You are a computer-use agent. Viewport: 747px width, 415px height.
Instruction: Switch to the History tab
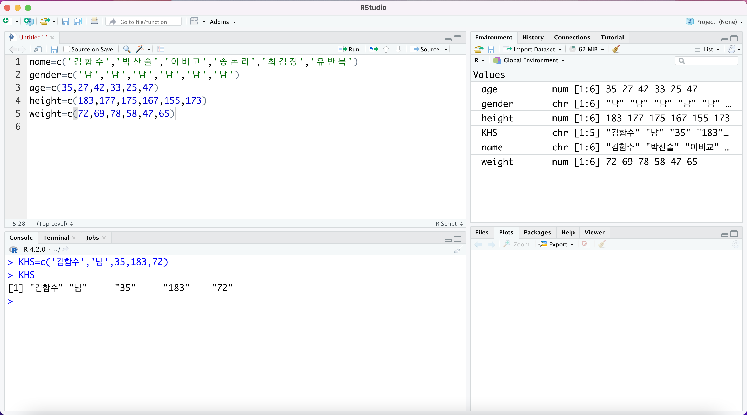pos(533,37)
